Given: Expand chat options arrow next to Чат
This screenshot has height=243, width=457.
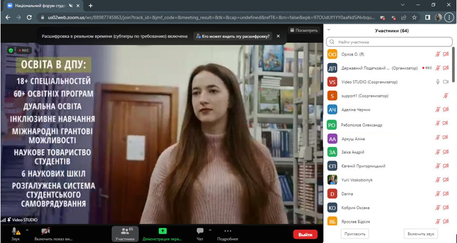Looking at the screenshot, I should pos(209,228).
